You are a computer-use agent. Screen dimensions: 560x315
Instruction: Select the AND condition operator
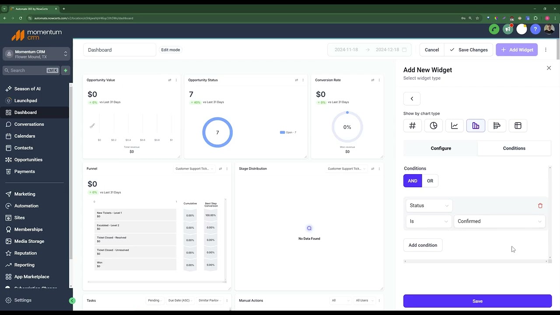tap(413, 181)
